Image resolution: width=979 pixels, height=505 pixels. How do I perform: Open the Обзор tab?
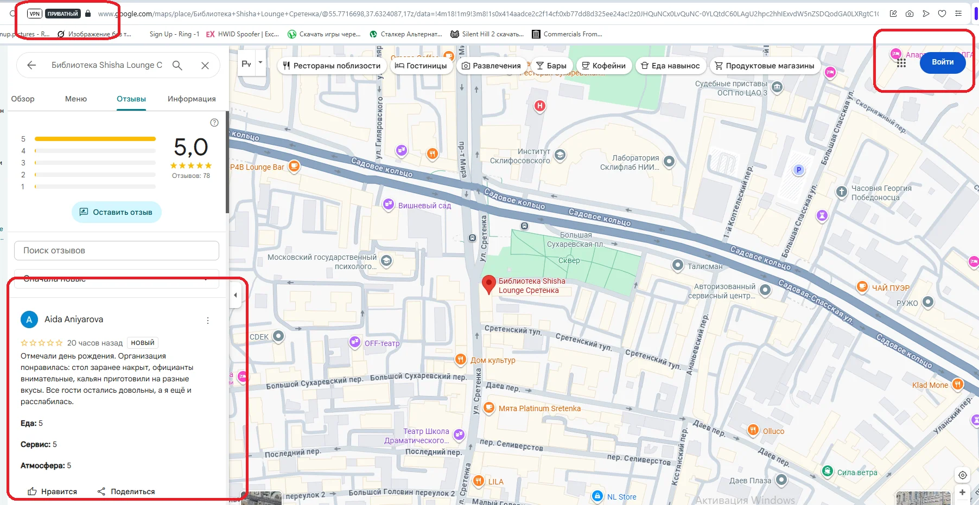(23, 99)
